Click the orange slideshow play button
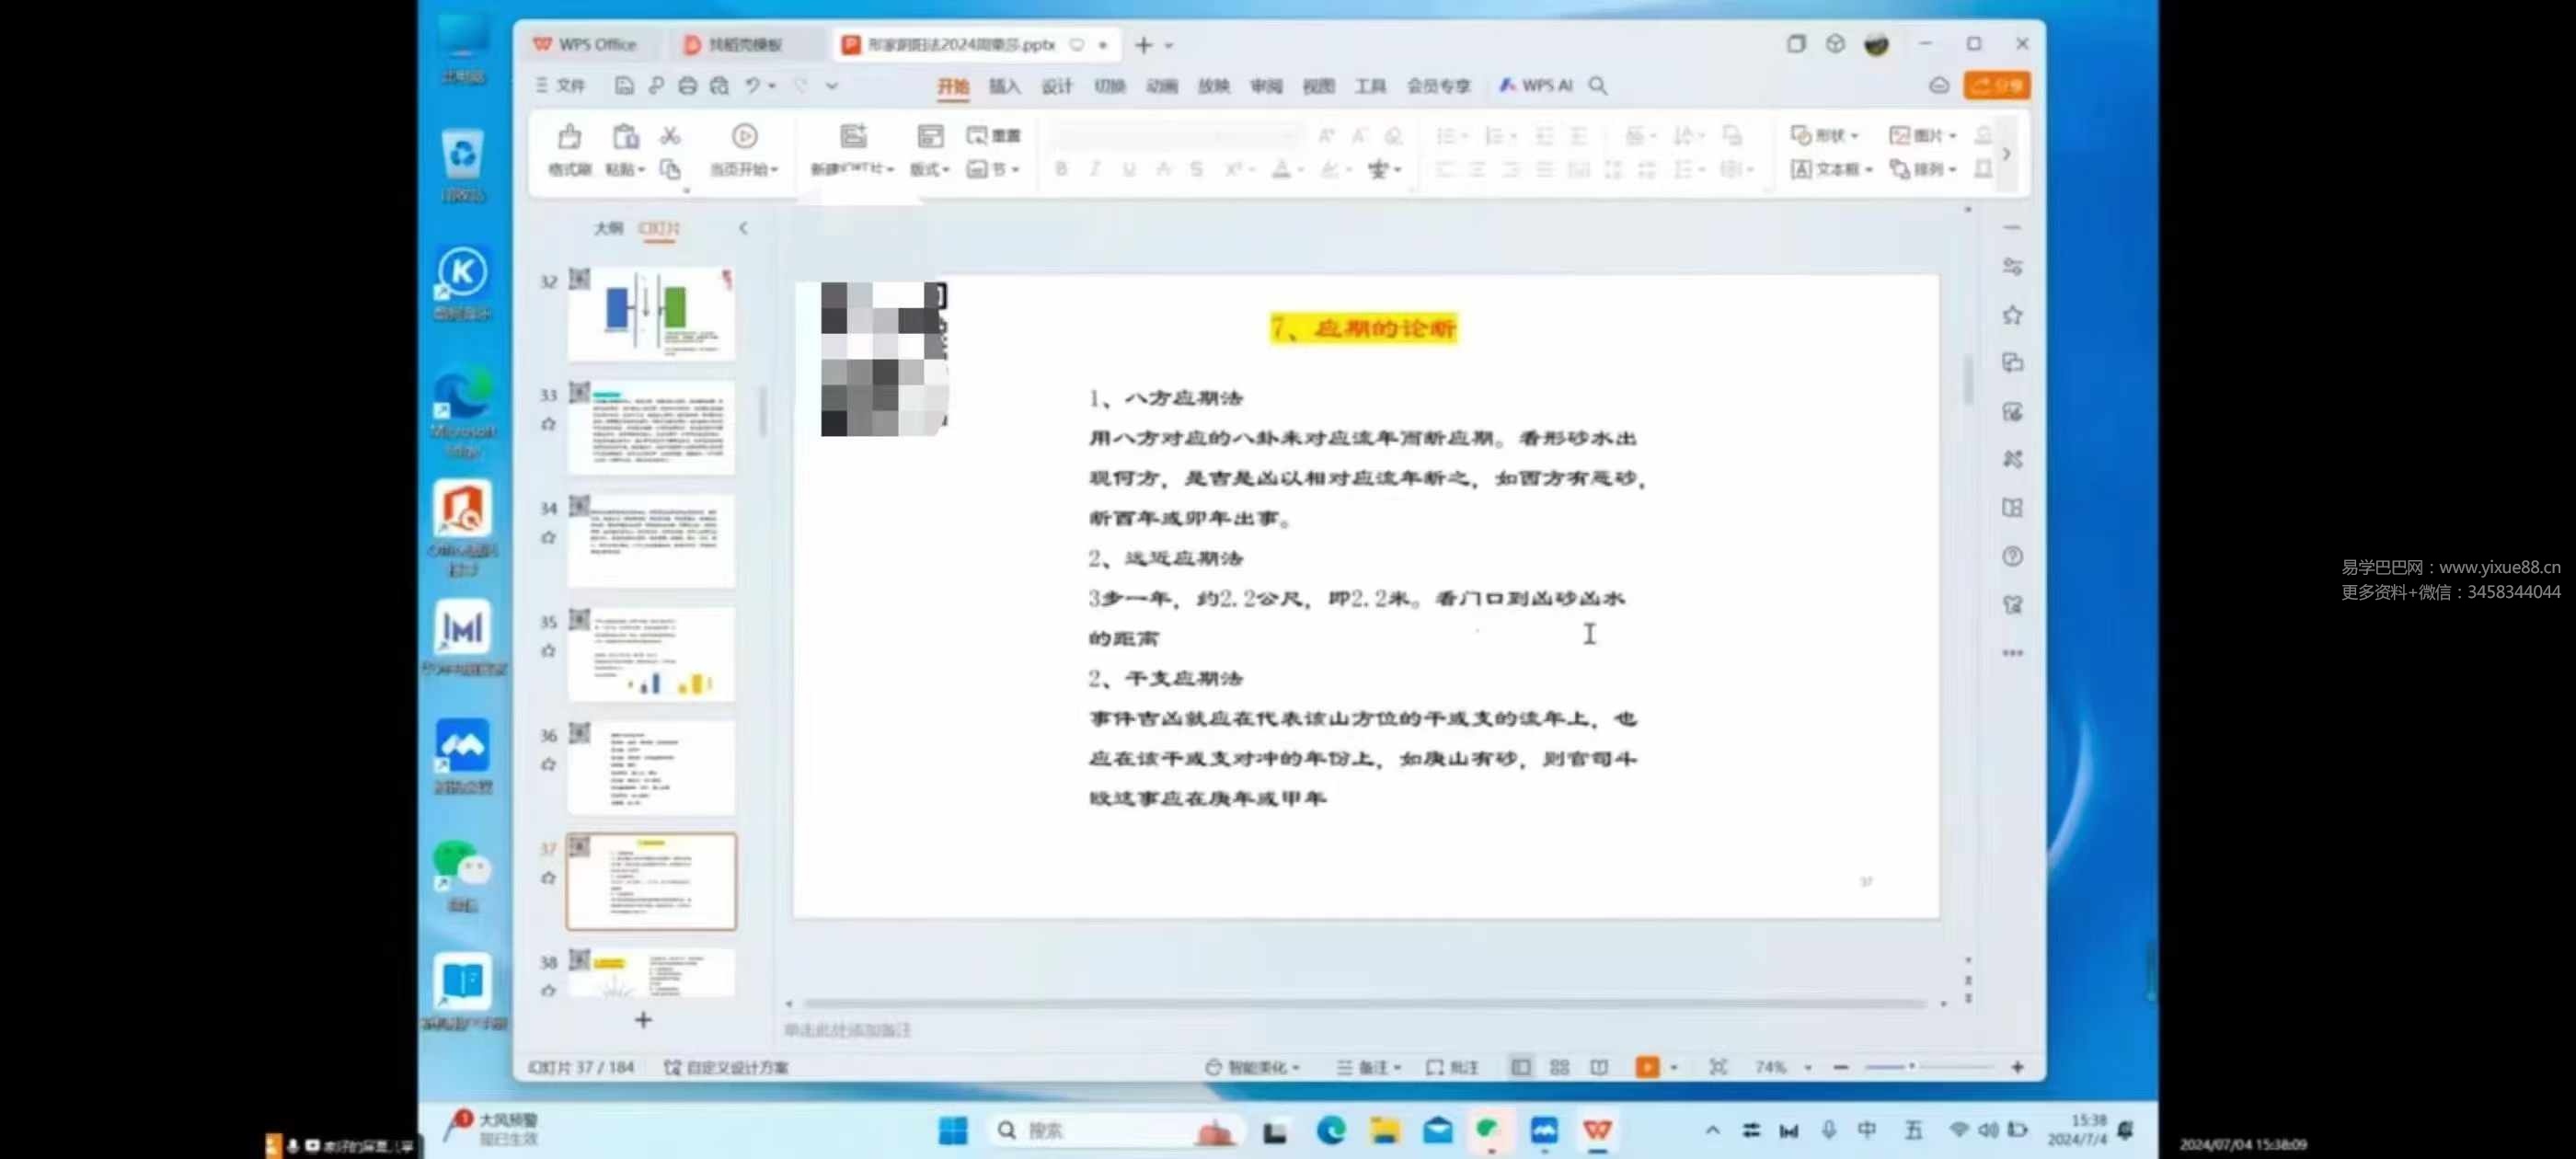Screen dimensions: 2576x1159 [1648, 1067]
